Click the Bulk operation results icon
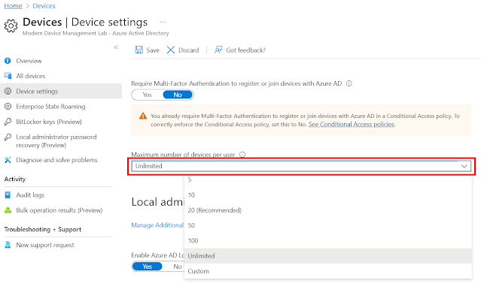The height and width of the screenshot is (290, 481). pos(8,210)
